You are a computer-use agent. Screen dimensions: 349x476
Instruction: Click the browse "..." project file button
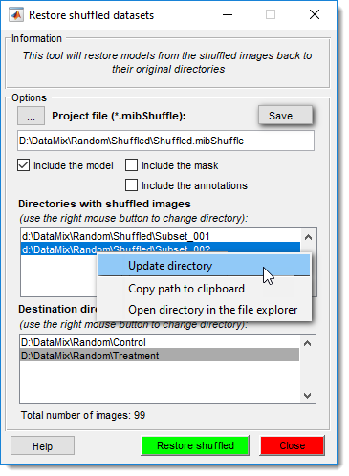[31, 116]
